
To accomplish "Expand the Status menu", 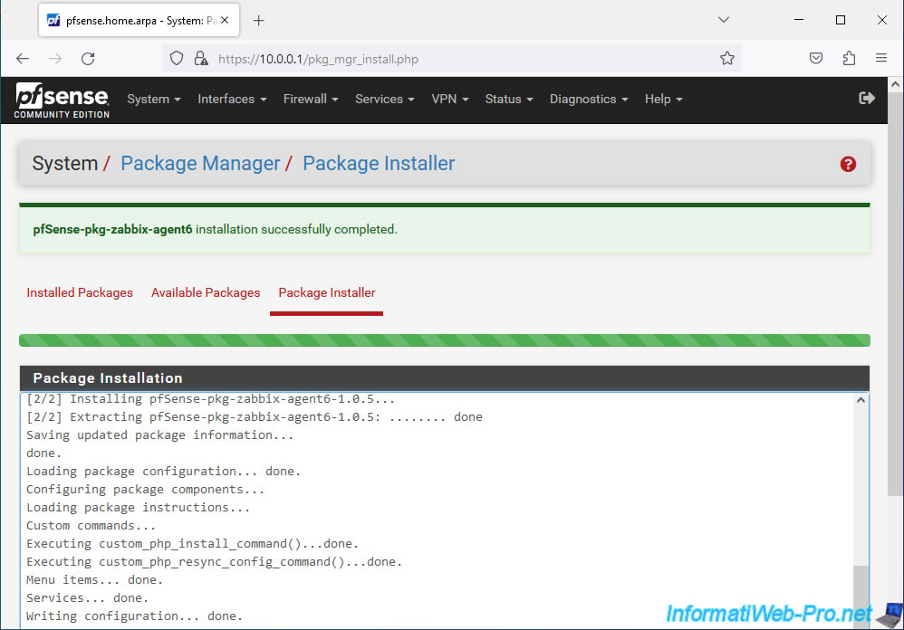I will (509, 99).
